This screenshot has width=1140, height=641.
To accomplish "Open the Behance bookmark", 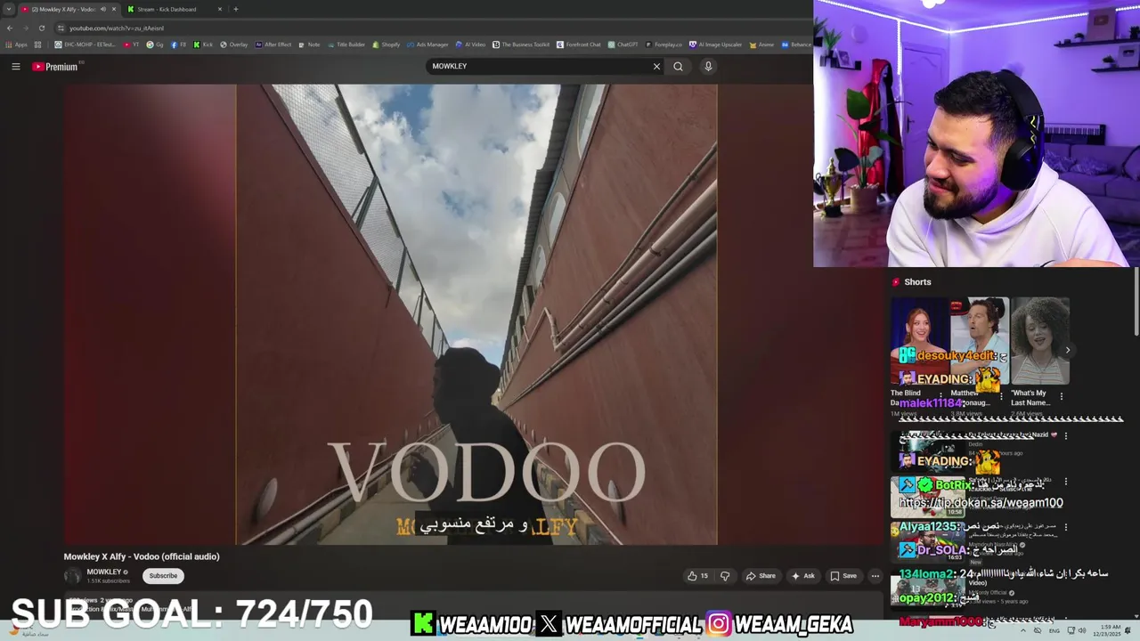I will click(796, 45).
